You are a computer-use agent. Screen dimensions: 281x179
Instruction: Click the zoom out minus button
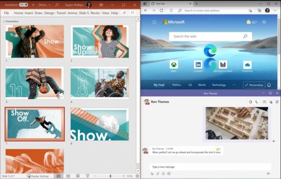(x=95, y=176)
